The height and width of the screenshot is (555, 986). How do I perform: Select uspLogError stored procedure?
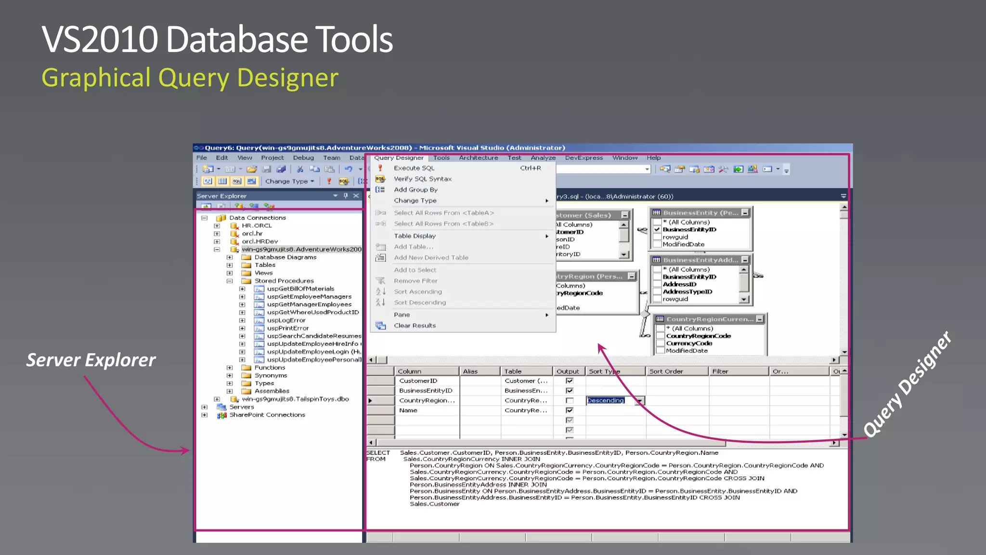(286, 320)
